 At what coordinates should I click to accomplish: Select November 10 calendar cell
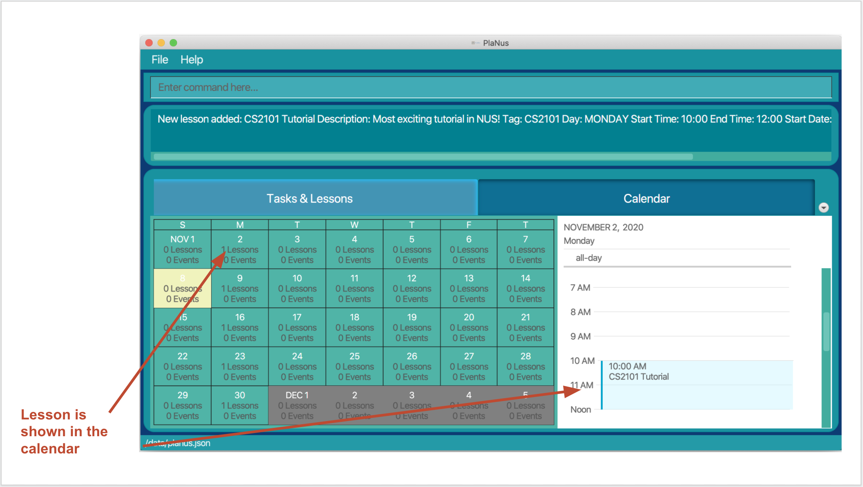click(297, 288)
